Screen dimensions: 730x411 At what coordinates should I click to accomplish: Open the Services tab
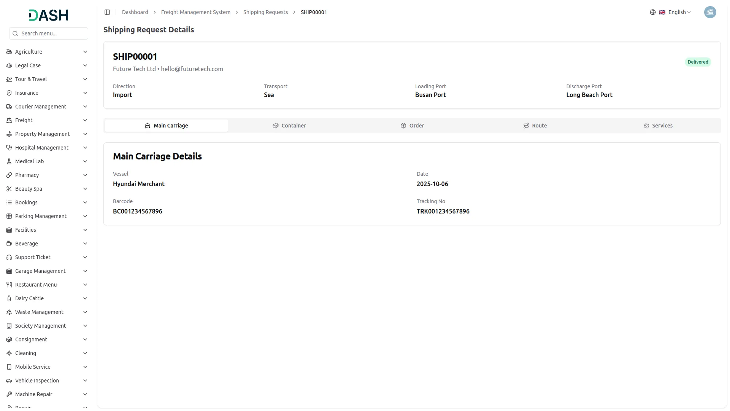(x=658, y=126)
